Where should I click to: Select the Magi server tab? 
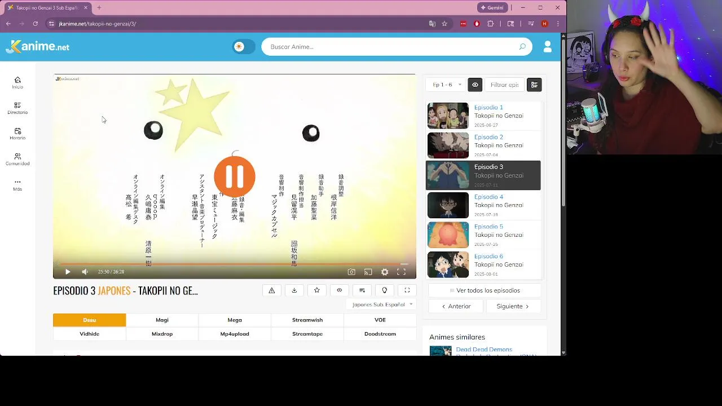click(162, 320)
